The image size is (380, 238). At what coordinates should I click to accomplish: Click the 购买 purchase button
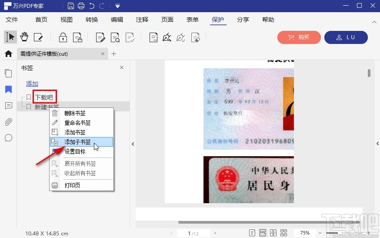coord(299,37)
